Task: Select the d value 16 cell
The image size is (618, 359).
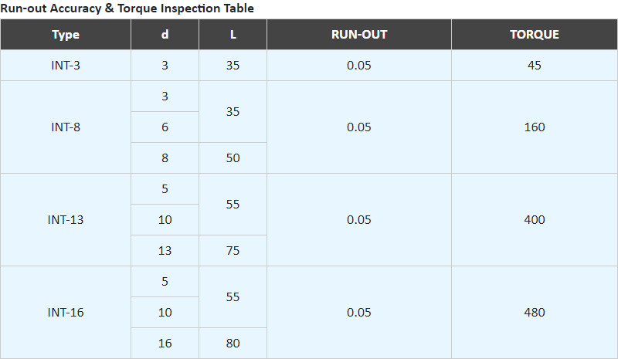Action: (165, 344)
